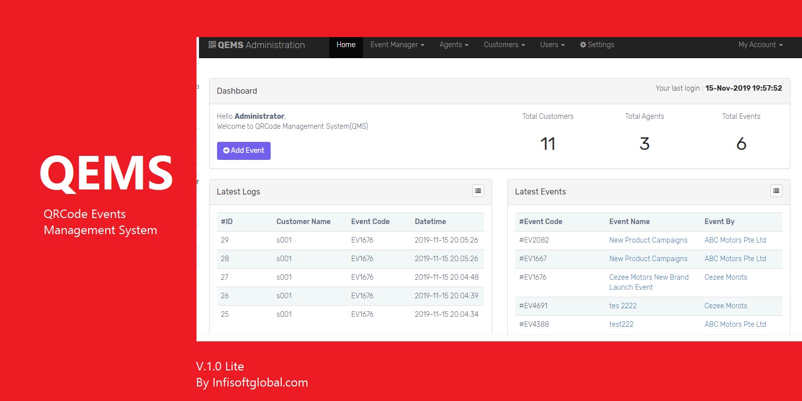
Task: Expand the Agents dropdown menu
Action: coord(454,45)
